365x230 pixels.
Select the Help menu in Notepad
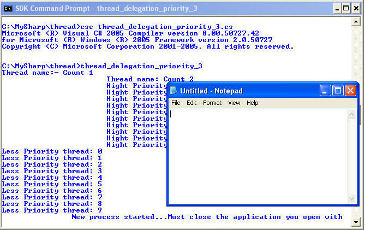click(252, 103)
